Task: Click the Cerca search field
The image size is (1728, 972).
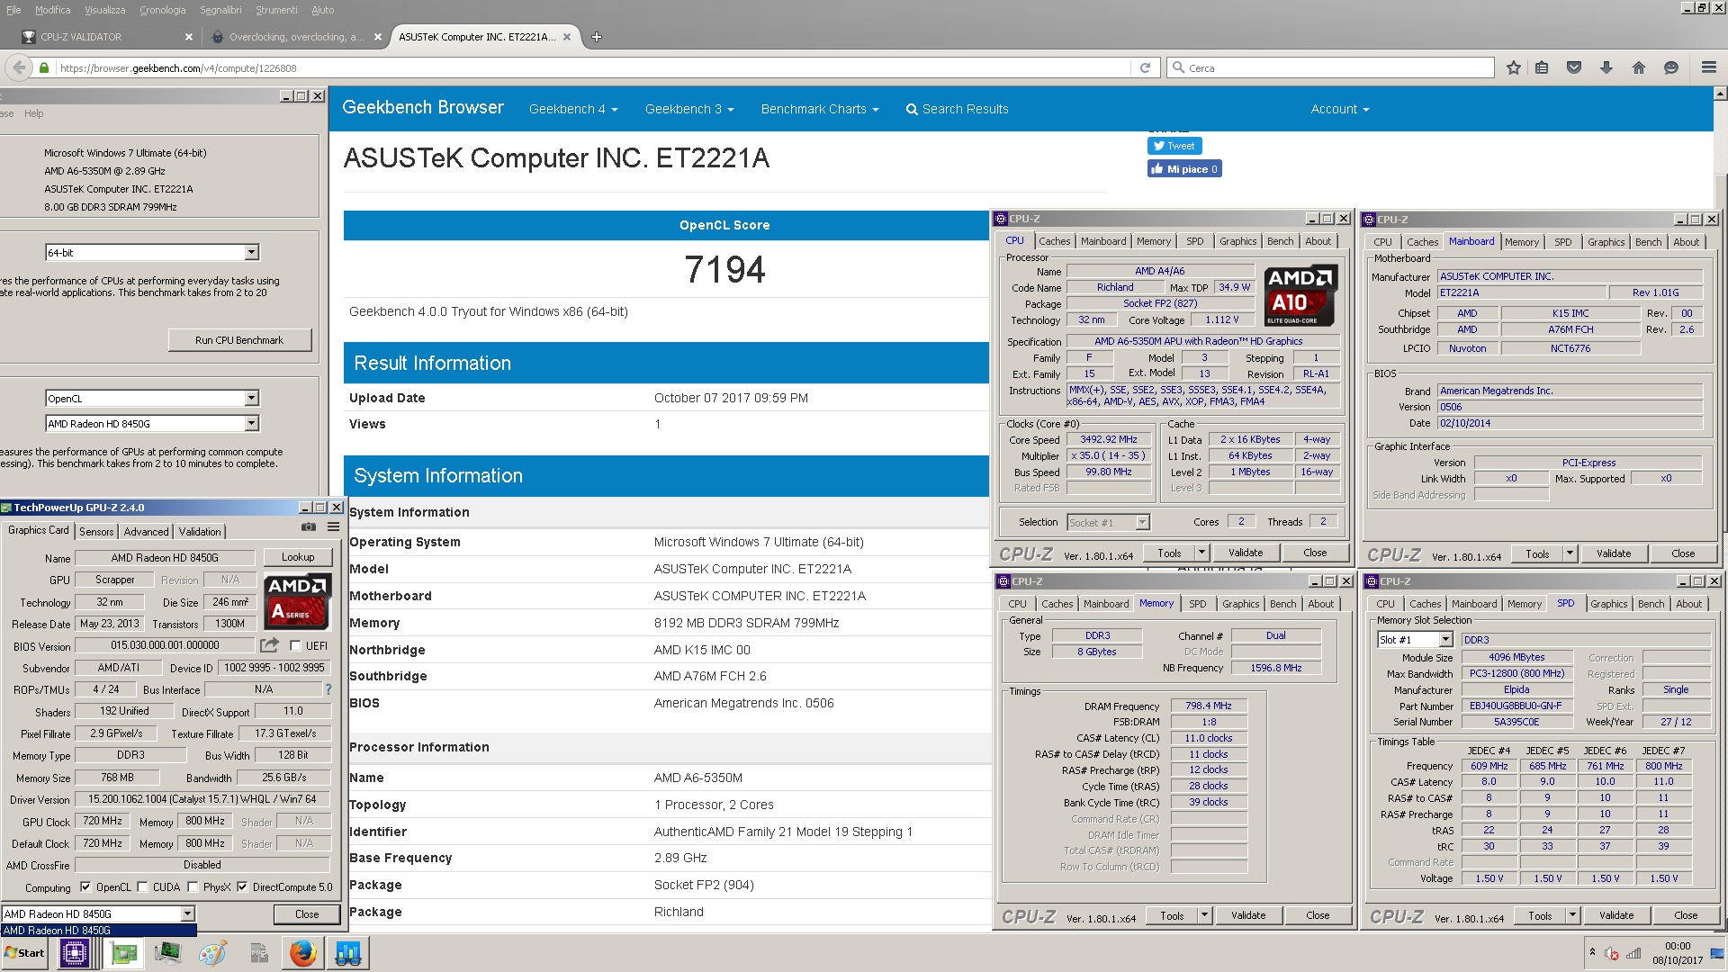Action: tap(1330, 67)
